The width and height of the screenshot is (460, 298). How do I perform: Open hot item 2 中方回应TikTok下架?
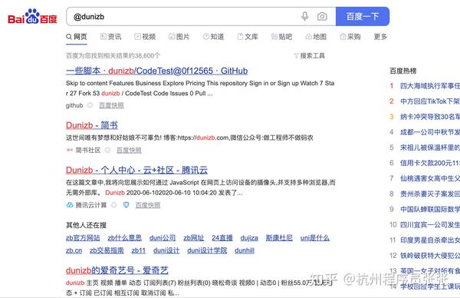[430, 101]
